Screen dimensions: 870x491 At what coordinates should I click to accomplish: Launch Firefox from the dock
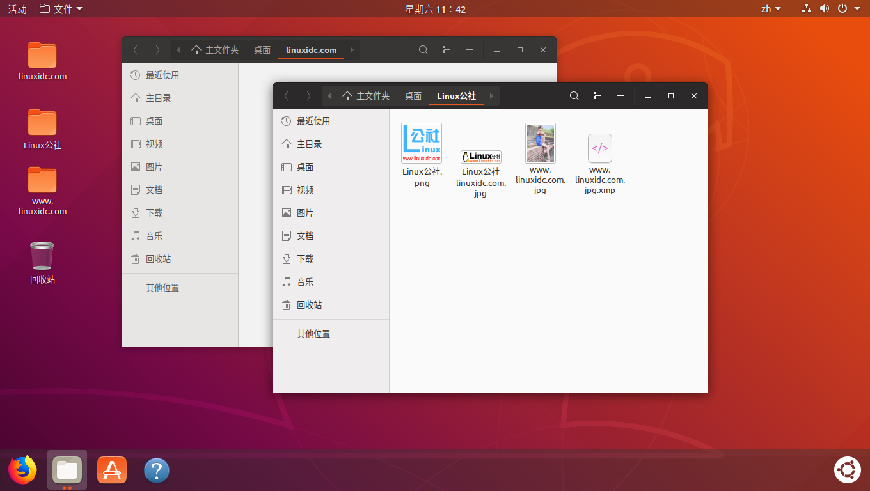22,471
